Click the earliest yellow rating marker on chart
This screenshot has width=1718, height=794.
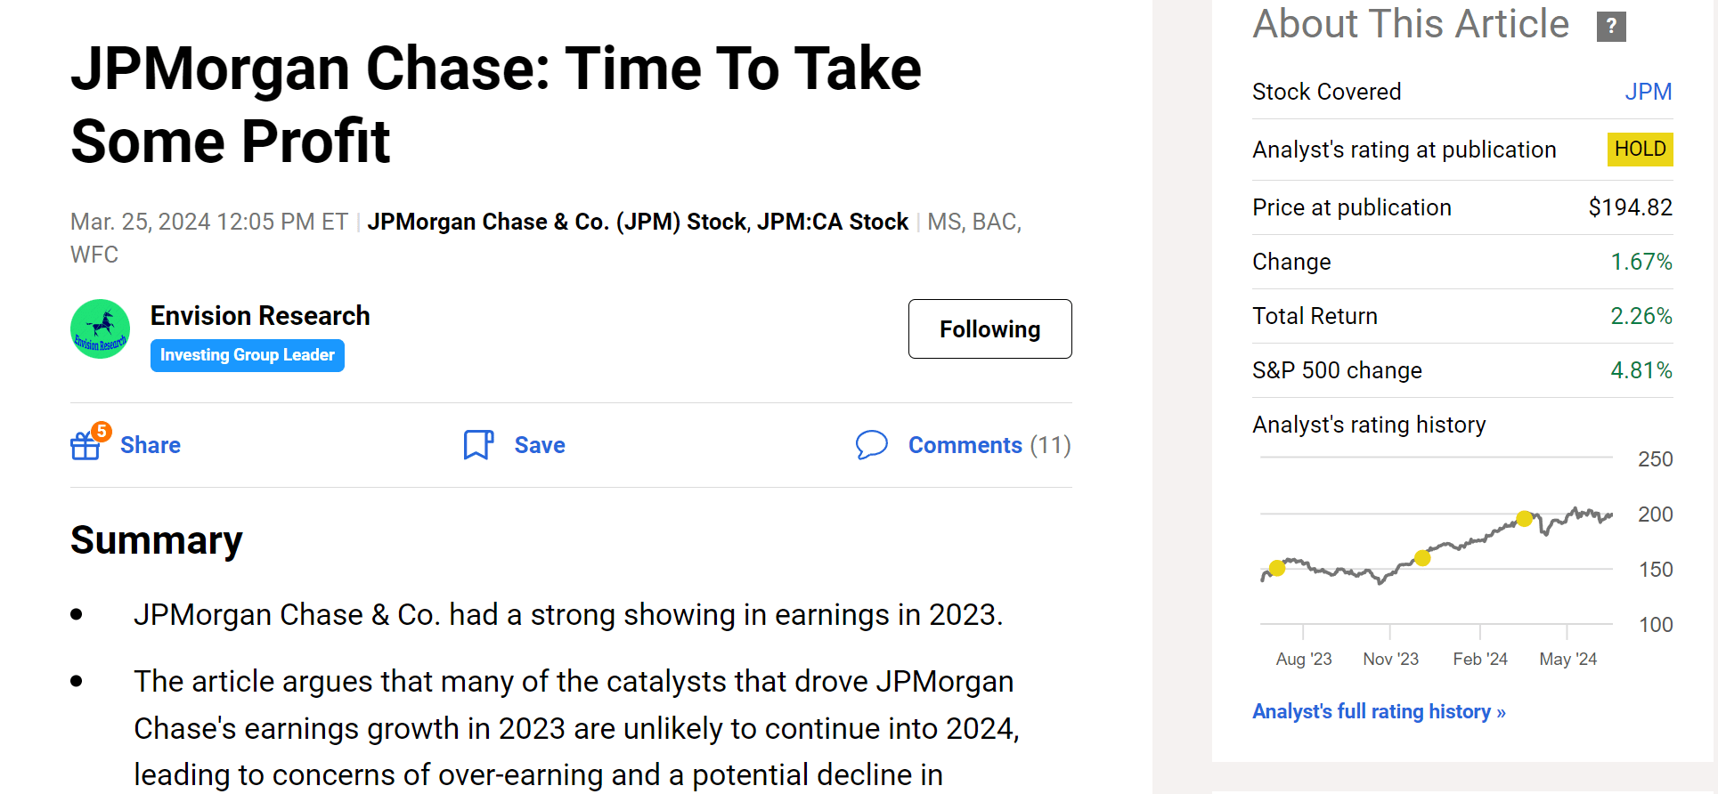click(1277, 568)
